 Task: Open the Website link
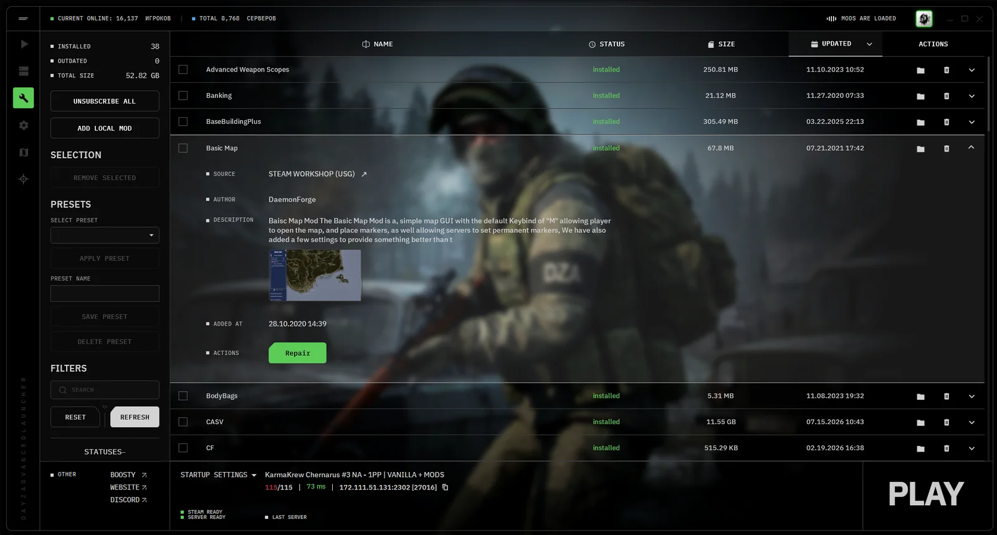pyautogui.click(x=128, y=488)
